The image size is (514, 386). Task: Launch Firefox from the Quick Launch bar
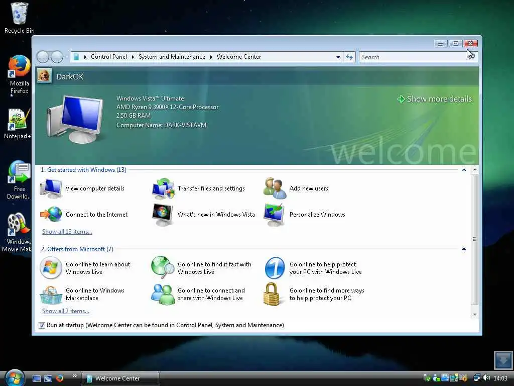tap(60, 378)
